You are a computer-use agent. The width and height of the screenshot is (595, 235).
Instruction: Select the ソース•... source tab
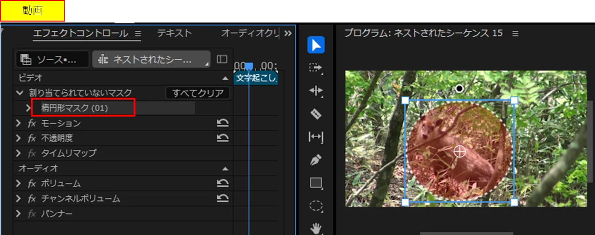tap(53, 59)
